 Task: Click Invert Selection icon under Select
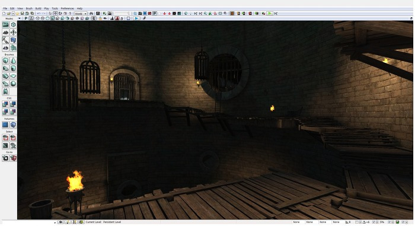pos(5,145)
